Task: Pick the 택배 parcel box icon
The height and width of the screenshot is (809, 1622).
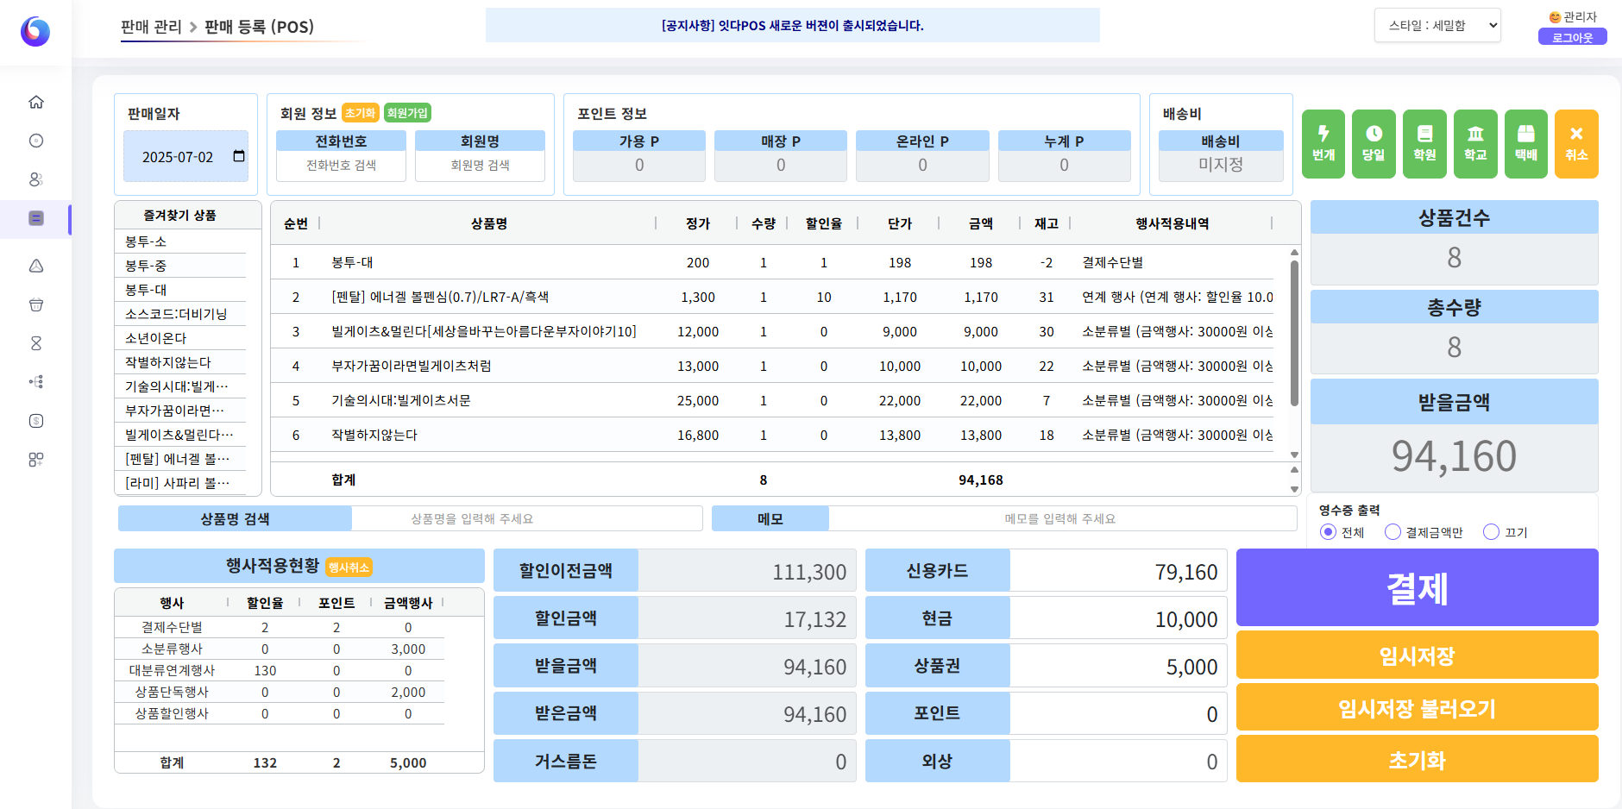Action: click(x=1525, y=144)
